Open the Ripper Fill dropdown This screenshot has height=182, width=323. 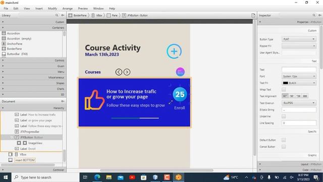pos(299,46)
